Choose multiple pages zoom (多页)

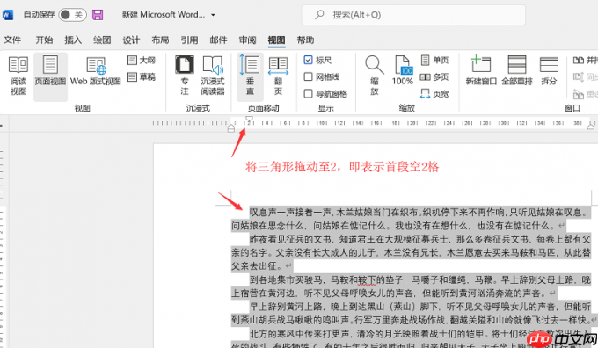(x=434, y=77)
